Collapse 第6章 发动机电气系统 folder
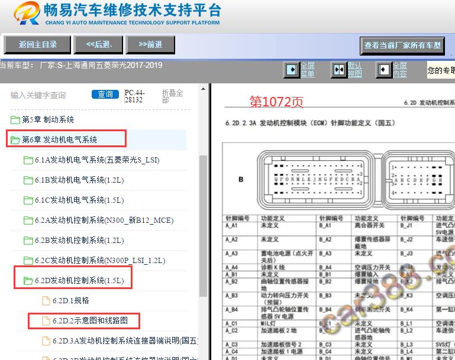455x360 pixels. pyautogui.click(x=60, y=140)
